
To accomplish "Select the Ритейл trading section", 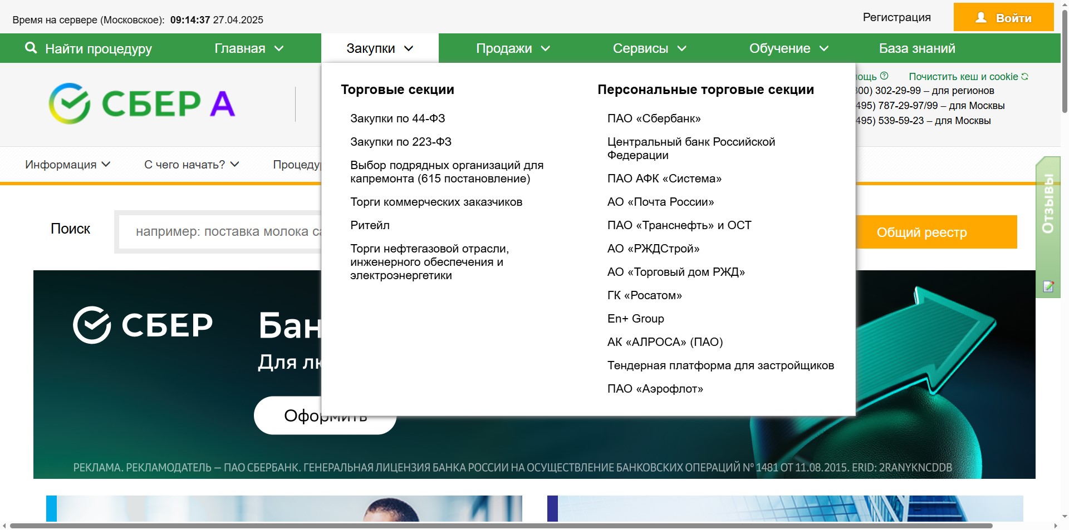I will tap(370, 225).
